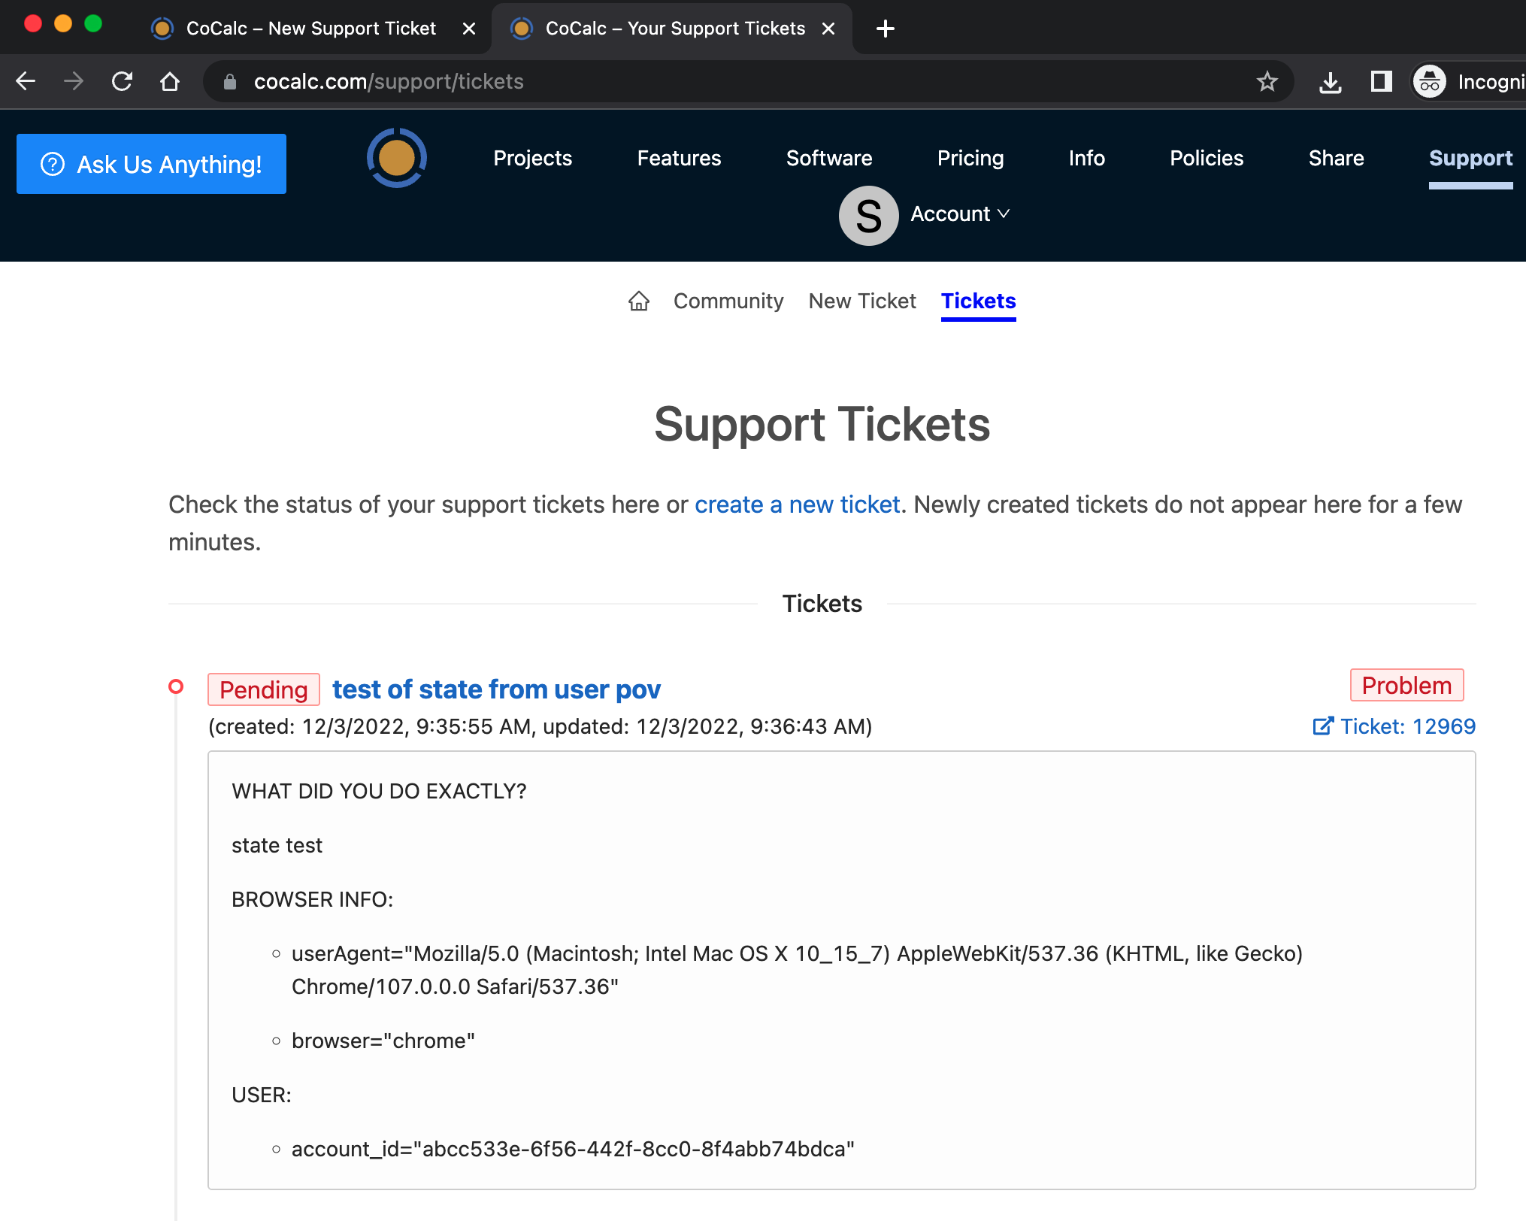Click the question mark icon in Ask Us Anything
The image size is (1526, 1221).
[53, 164]
